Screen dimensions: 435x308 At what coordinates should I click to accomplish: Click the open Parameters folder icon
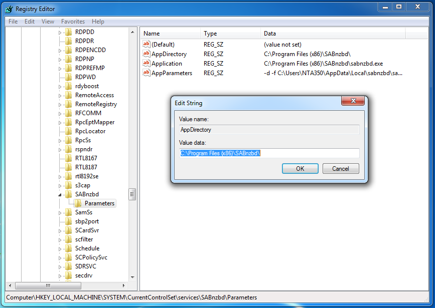tap(78, 203)
